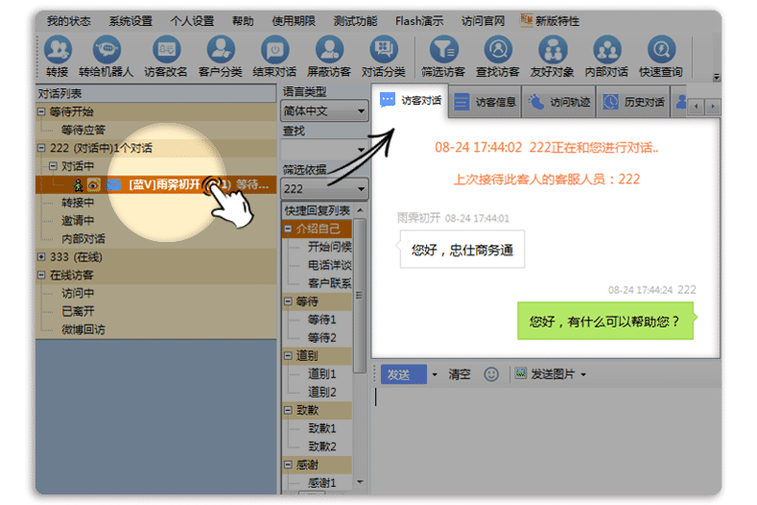Screen dimensions: 757x505
Task: Select the 开始问候 quick reply item
Action: point(329,247)
